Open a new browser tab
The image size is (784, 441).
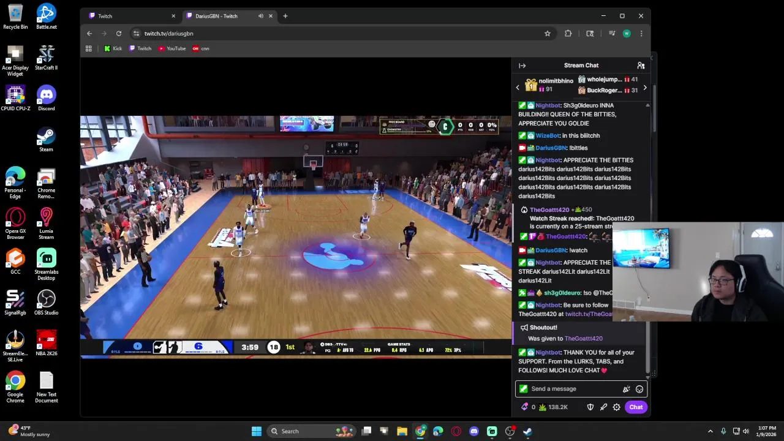pos(285,16)
